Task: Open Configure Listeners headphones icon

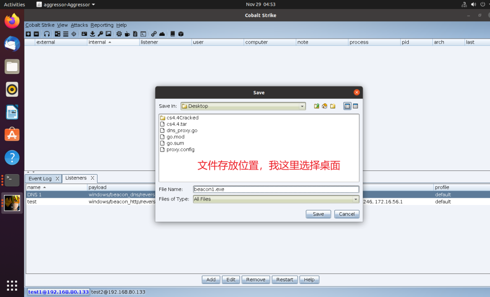Action: (47, 34)
